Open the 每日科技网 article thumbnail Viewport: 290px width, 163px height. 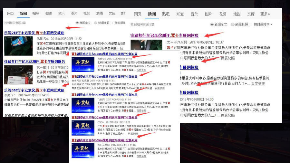83,151
